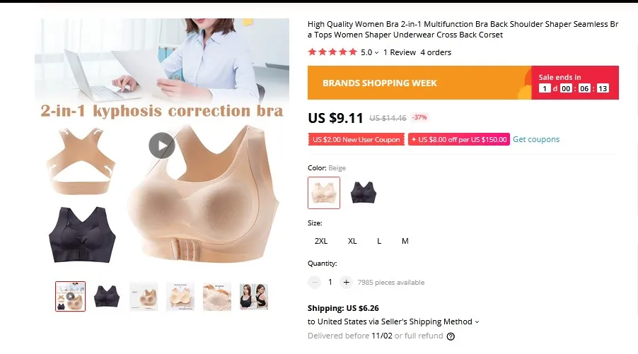Select the Beige color swatch
This screenshot has height=354, width=638.
324,193
